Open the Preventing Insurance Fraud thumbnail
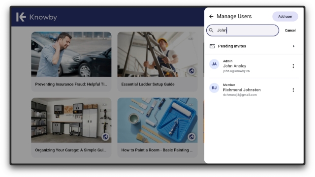This screenshot has width=315, height=177. (x=71, y=54)
